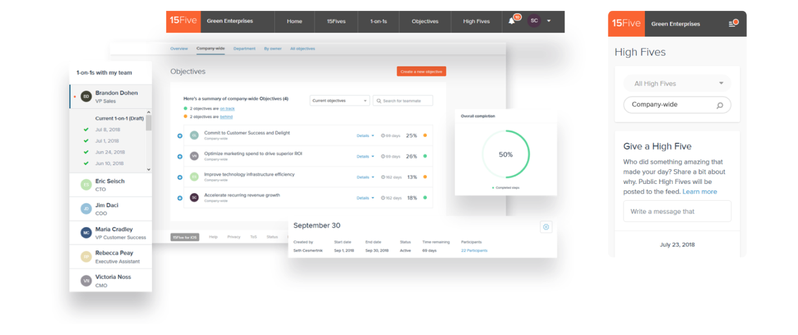Click owner avatar on Optimize marketing spend row
Viewport: 798px width, 335px height.
tap(194, 156)
